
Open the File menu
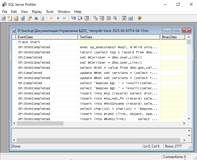[5, 12]
